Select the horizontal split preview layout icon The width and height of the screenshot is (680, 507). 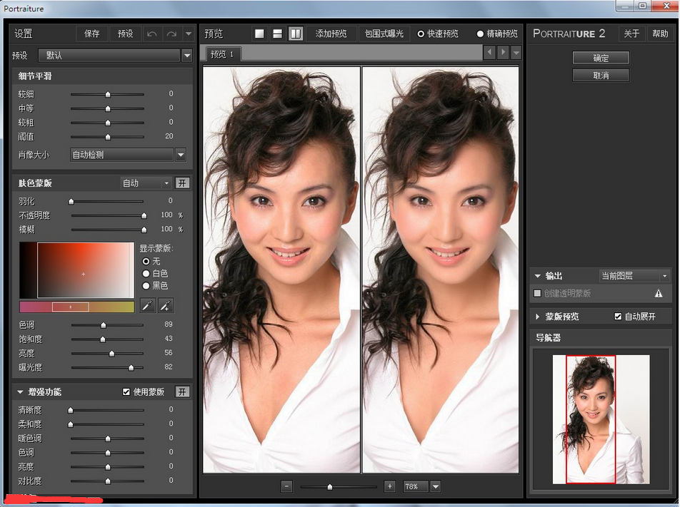[x=277, y=33]
